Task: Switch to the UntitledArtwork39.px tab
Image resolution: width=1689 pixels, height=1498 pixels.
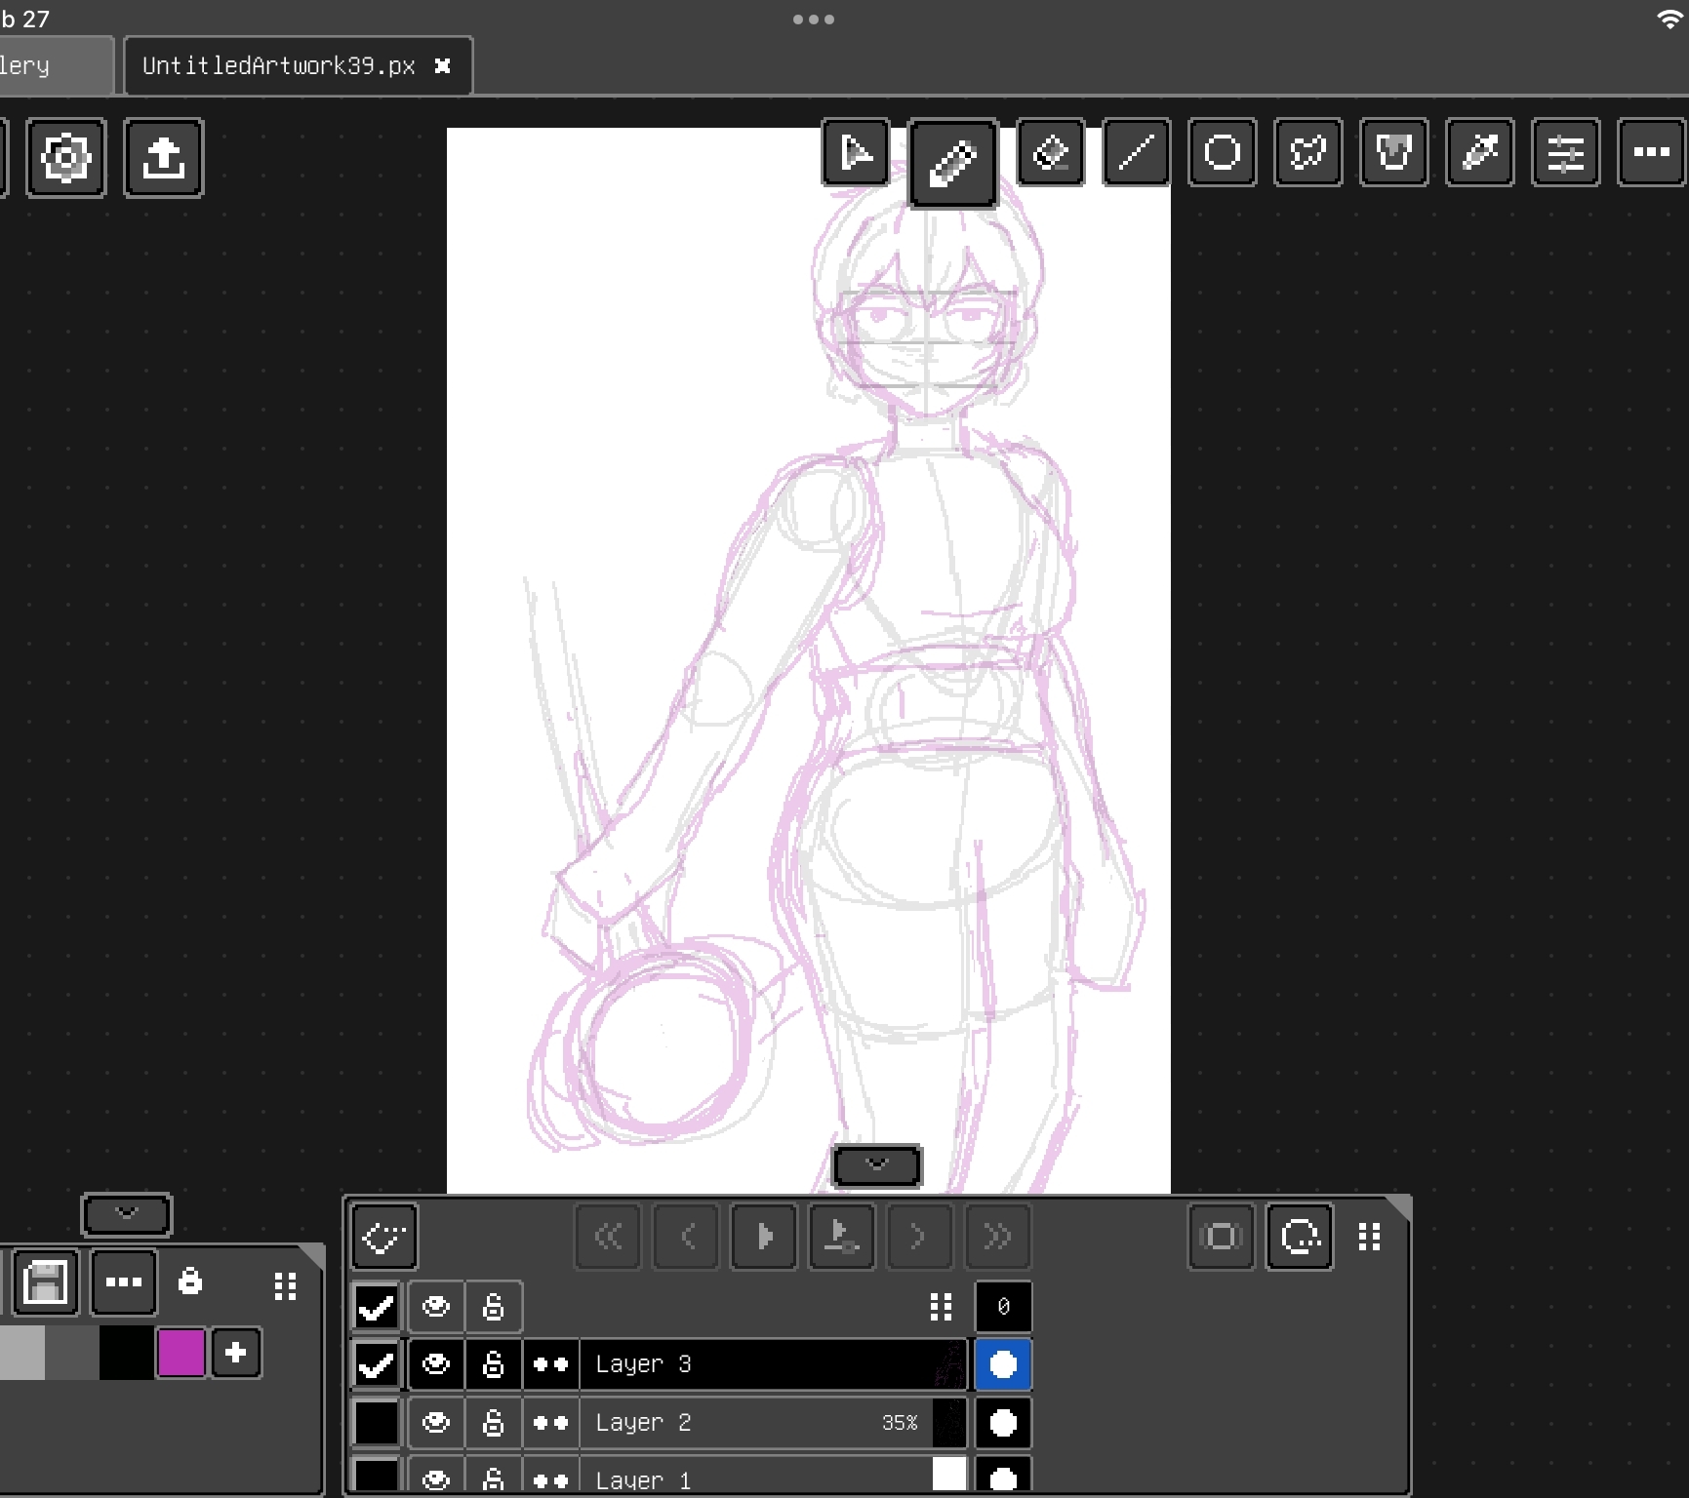Action: [x=279, y=65]
